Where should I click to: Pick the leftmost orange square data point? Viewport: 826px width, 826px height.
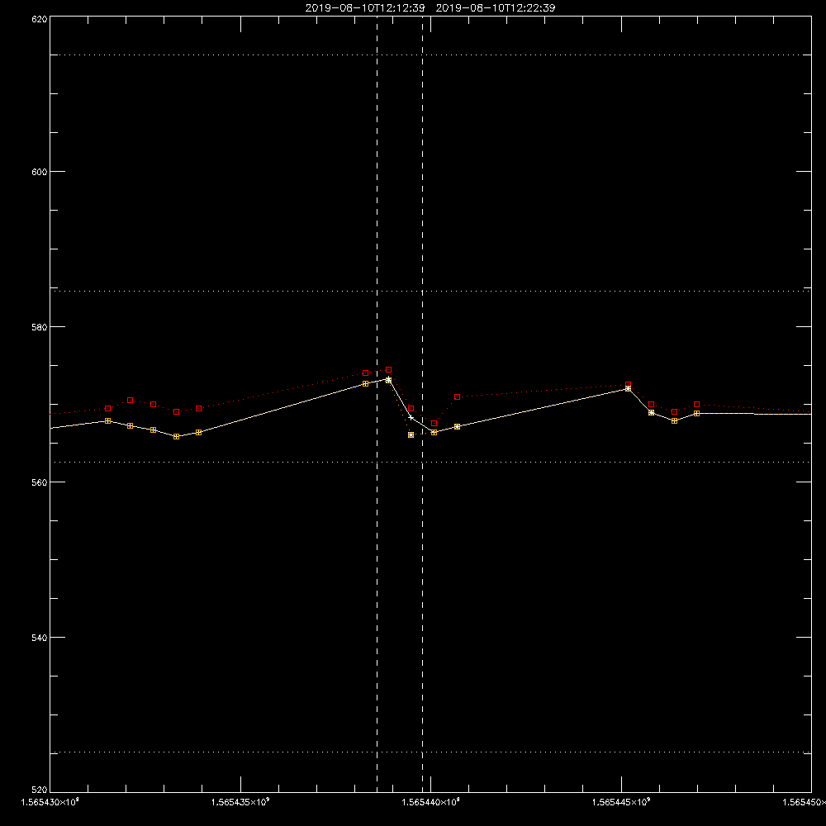(108, 421)
